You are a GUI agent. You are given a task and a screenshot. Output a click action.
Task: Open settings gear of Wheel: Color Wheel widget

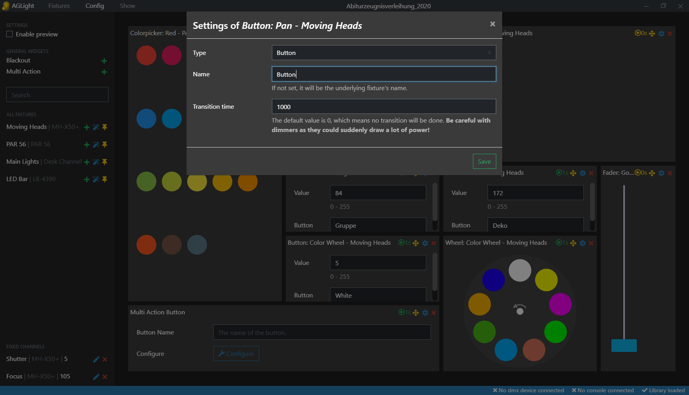pyautogui.click(x=583, y=243)
